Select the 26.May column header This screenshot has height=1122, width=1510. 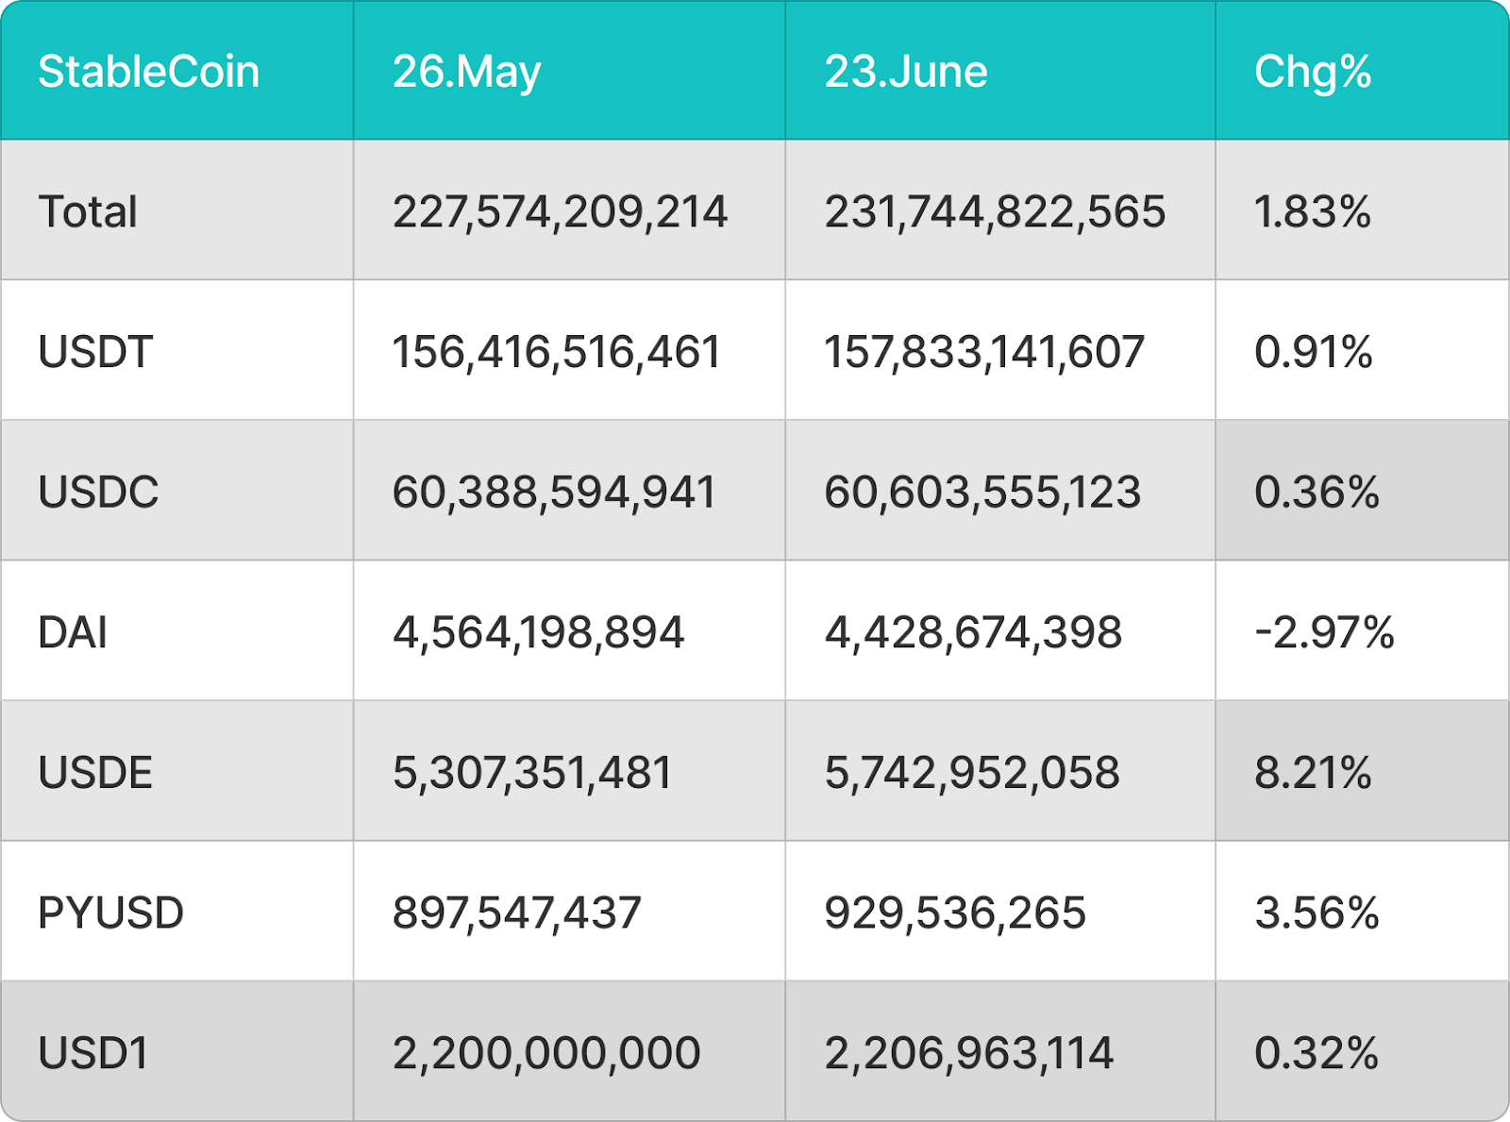[466, 72]
